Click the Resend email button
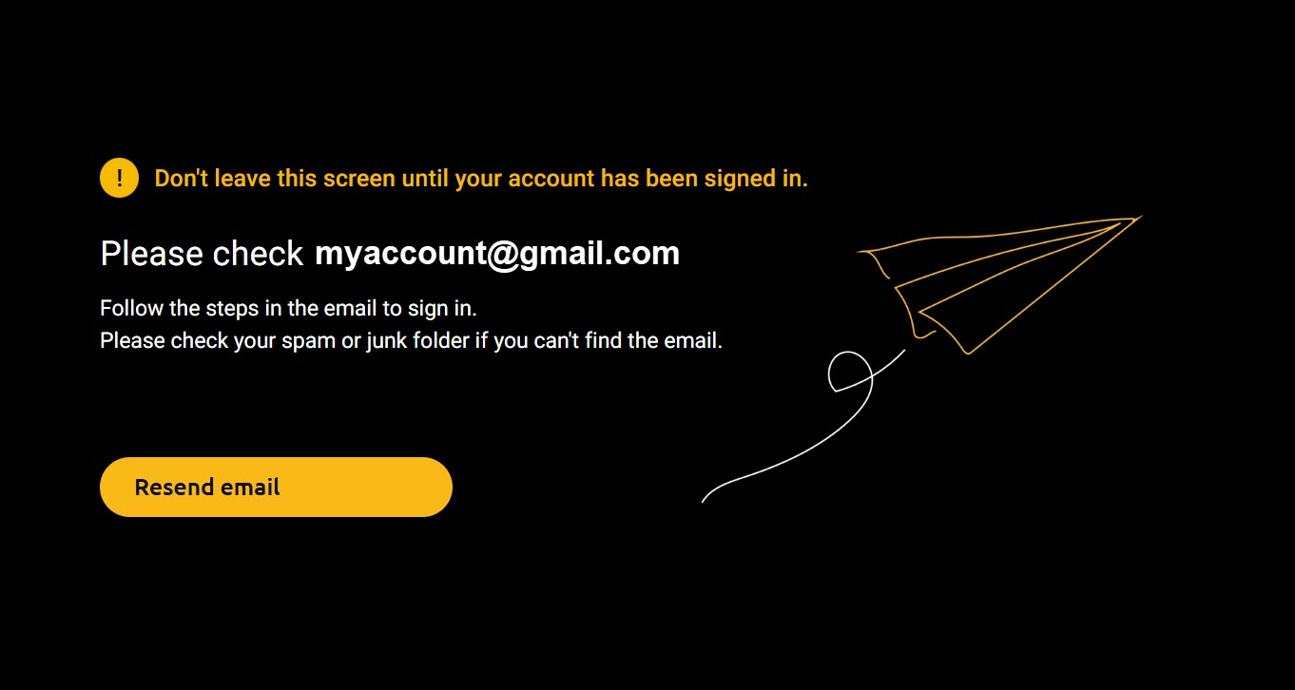1295x690 pixels. 276,487
